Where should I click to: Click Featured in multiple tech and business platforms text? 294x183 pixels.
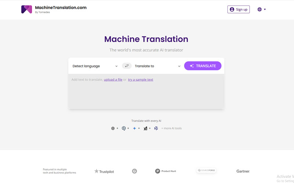60,171
